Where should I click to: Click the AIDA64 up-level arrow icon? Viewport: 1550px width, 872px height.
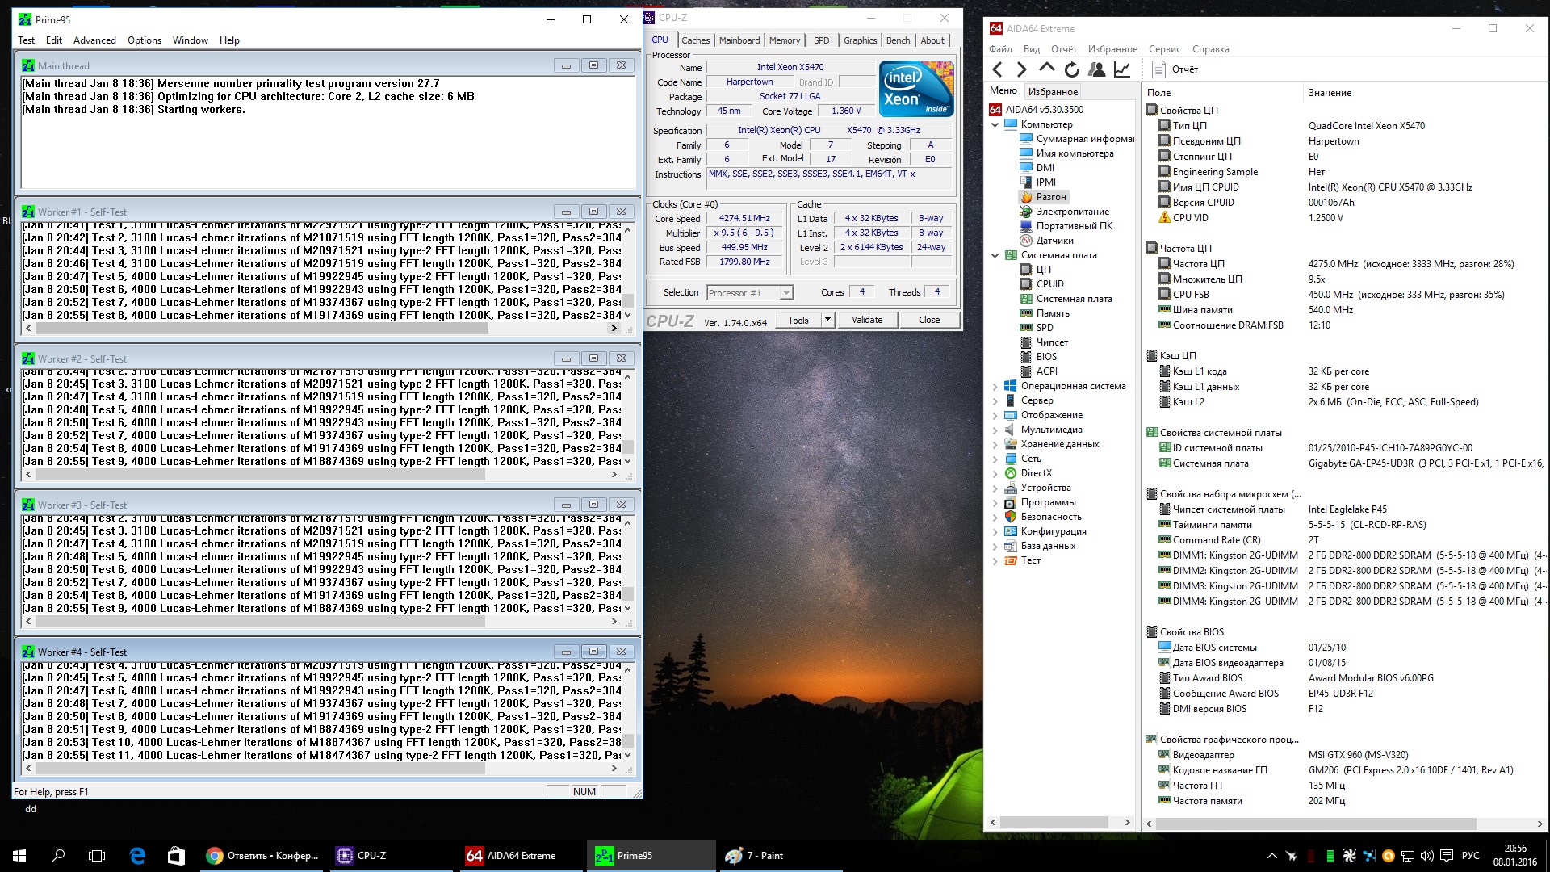click(1047, 69)
